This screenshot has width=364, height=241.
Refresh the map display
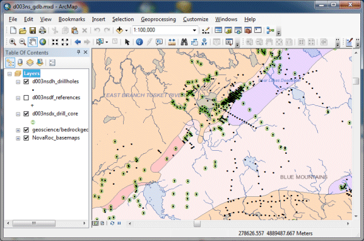coord(112,223)
